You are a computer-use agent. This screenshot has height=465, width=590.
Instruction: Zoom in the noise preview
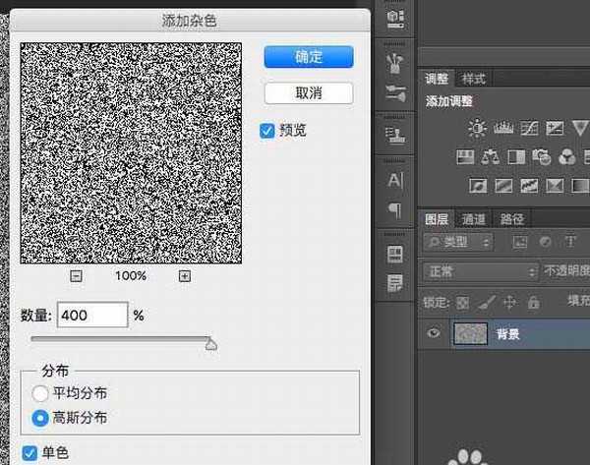pyautogui.click(x=184, y=276)
